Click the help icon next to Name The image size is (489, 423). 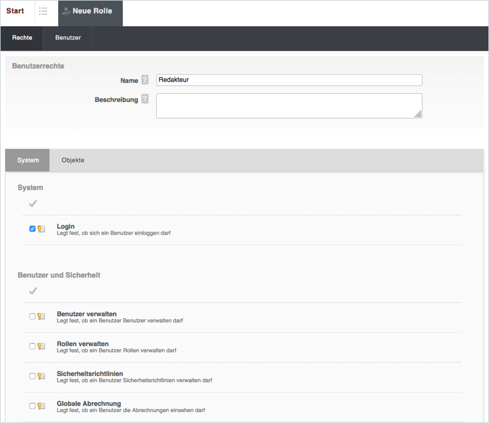(x=145, y=80)
